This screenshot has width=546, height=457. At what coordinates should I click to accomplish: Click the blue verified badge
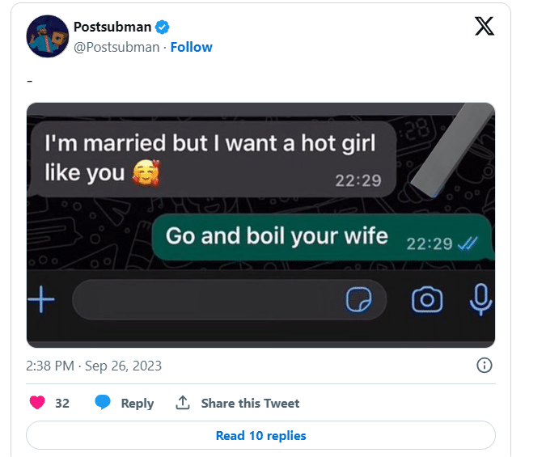coord(163,28)
